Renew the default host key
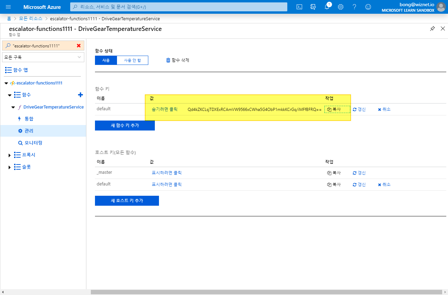This screenshot has height=295, width=448. click(359, 184)
